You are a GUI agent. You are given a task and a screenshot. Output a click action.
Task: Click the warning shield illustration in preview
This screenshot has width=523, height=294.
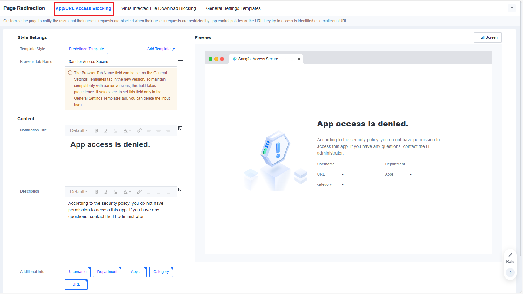[x=275, y=149]
